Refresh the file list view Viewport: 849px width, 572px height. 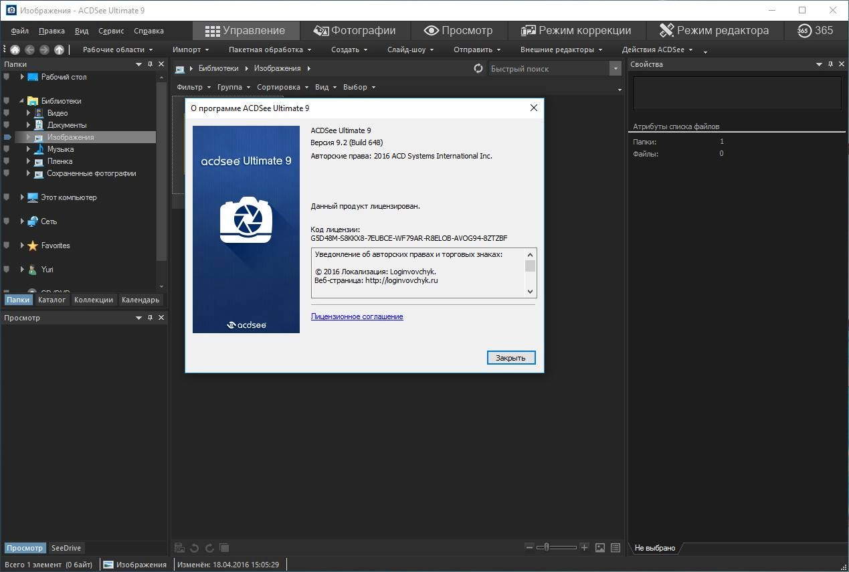coord(478,68)
